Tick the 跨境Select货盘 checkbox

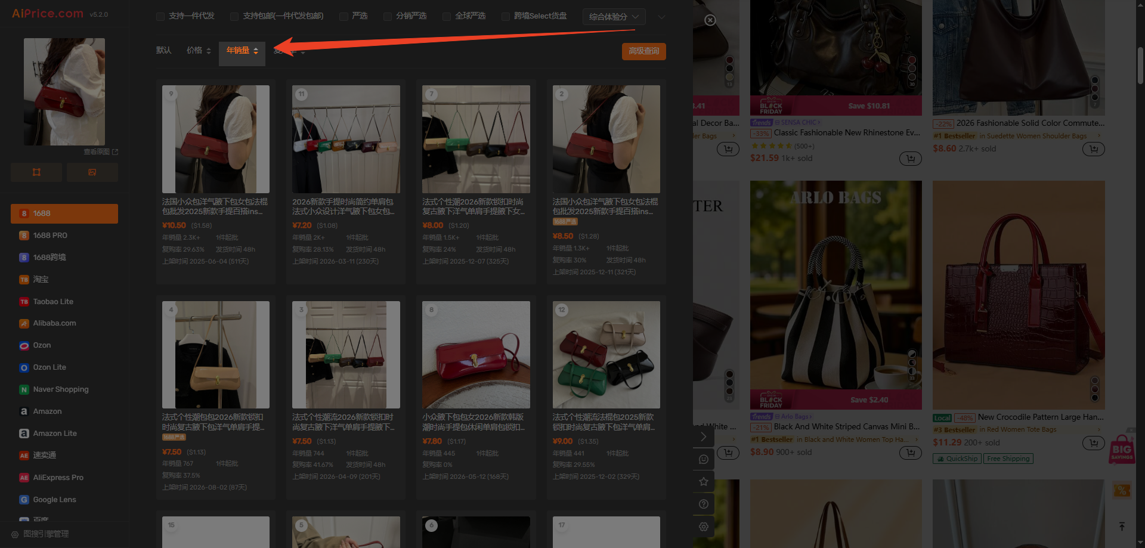point(506,17)
